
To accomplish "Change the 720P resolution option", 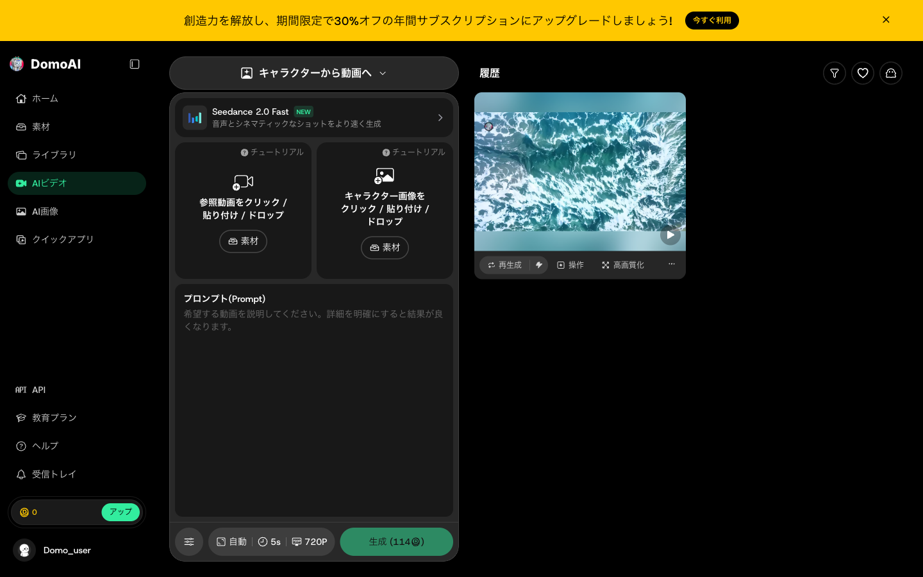I will pyautogui.click(x=310, y=542).
